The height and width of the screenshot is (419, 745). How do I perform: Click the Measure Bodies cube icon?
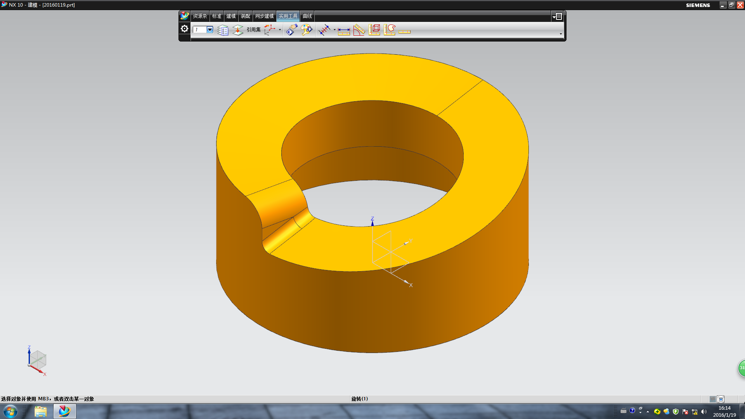pos(374,30)
